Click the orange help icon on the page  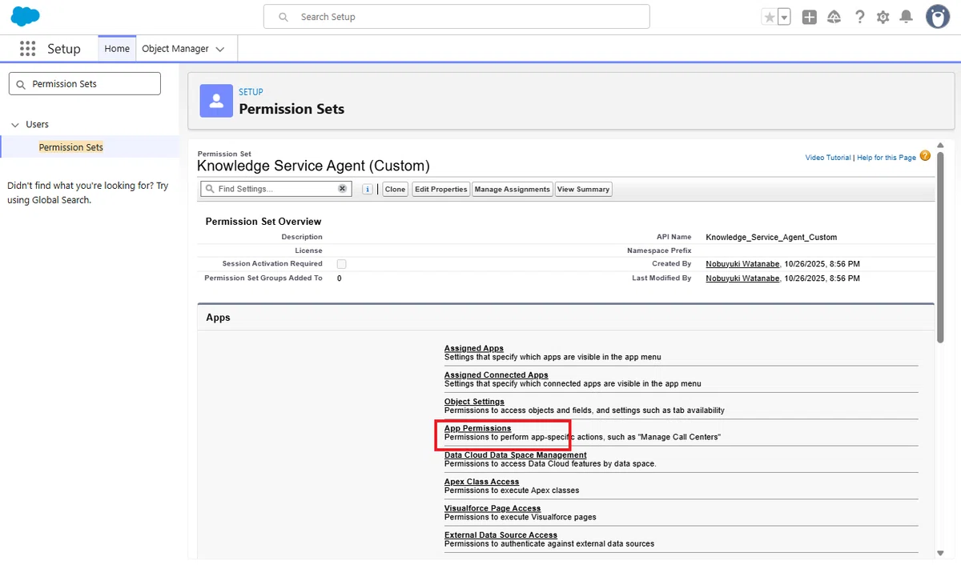pos(925,156)
